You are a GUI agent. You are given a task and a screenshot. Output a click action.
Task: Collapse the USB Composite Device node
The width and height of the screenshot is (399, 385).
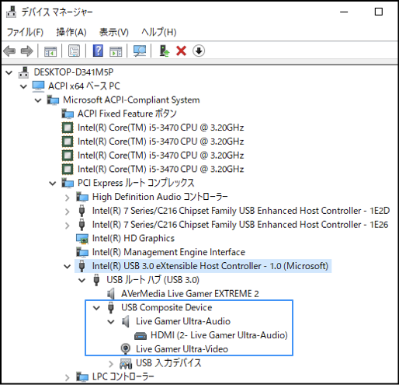point(96,308)
